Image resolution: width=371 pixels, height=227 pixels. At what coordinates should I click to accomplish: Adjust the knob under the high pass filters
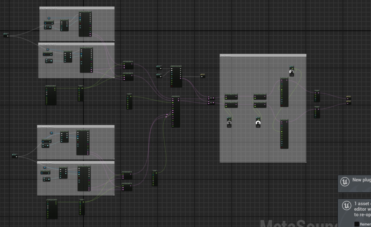point(229,122)
